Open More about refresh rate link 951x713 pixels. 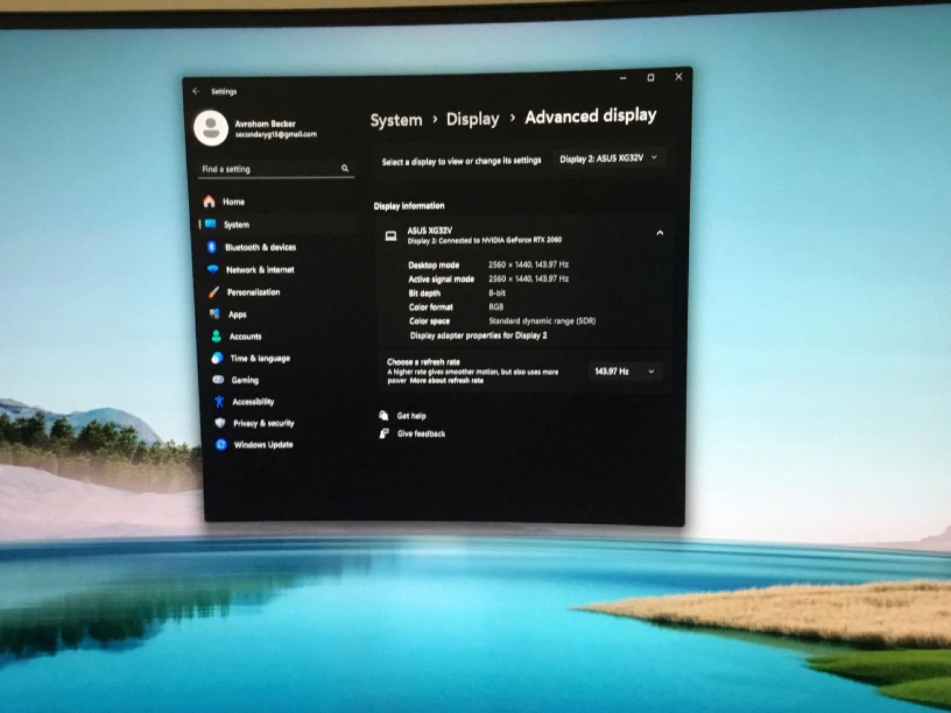(x=446, y=380)
